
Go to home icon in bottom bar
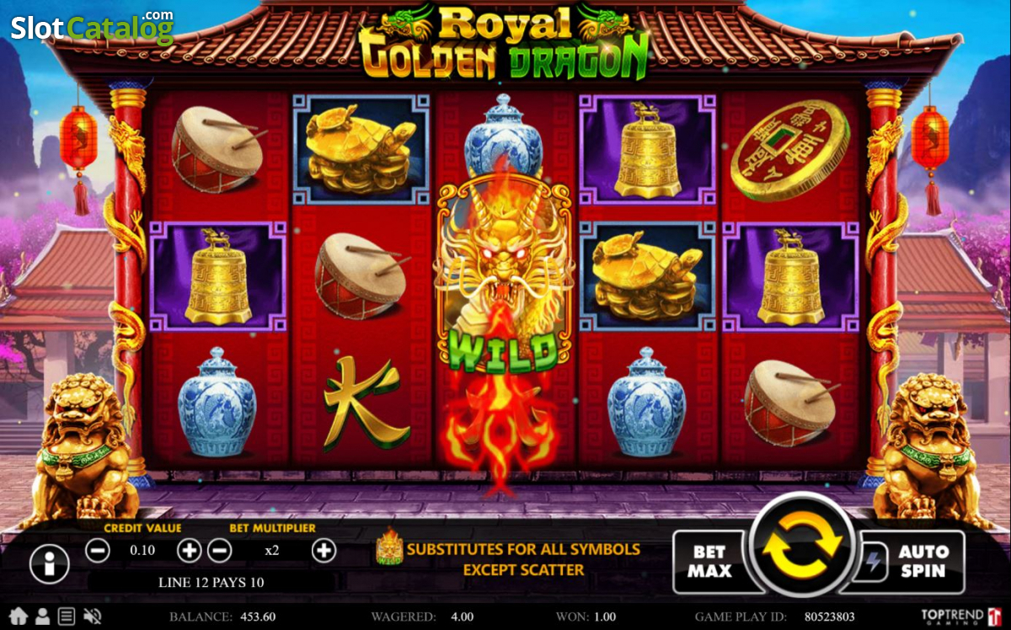[x=19, y=616]
